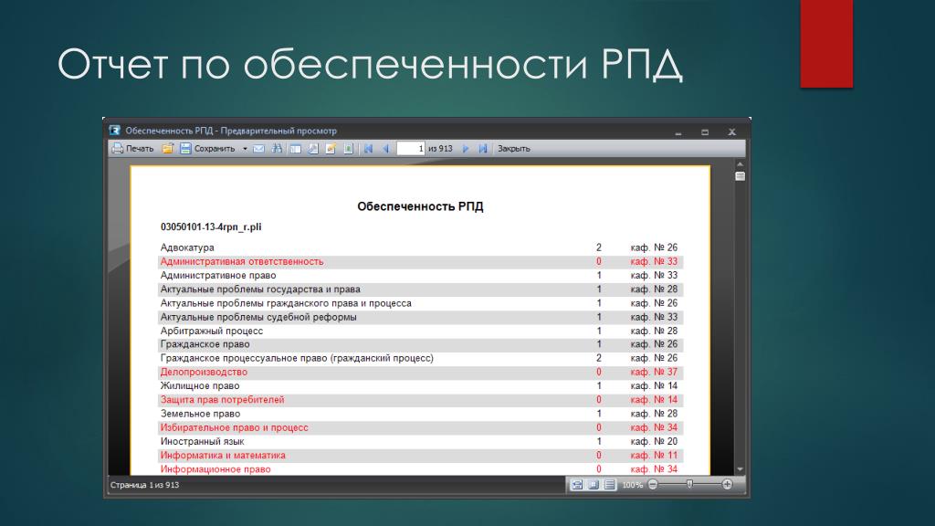Image resolution: width=935 pixels, height=526 pixels.
Task: Go to first page arrow
Action: tap(369, 149)
